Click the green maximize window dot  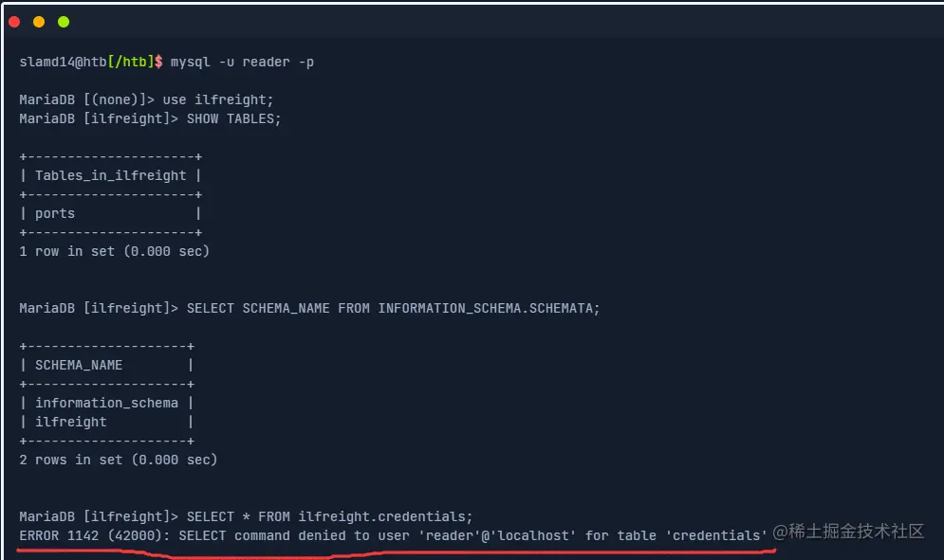pos(64,21)
